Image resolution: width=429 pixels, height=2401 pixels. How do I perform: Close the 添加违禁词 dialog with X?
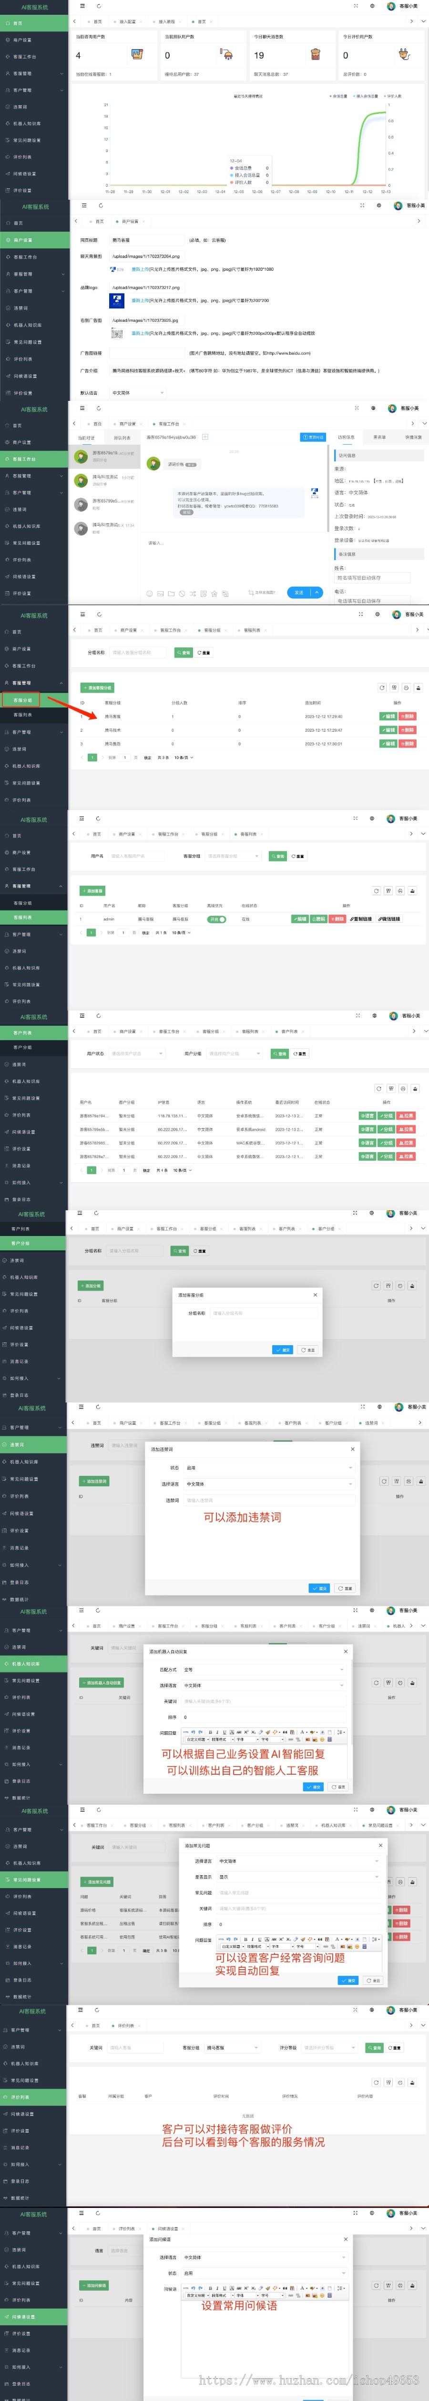(352, 1449)
